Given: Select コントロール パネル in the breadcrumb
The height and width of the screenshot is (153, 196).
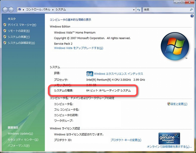Looking at the screenshot, I should click(38, 9).
